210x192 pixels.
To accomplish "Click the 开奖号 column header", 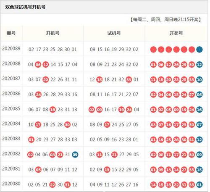I will pos(176,33).
